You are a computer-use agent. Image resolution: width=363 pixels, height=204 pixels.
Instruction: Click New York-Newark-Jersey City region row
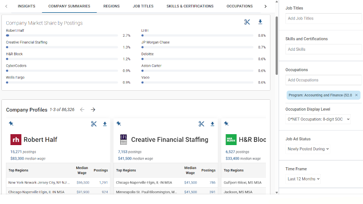point(58,183)
